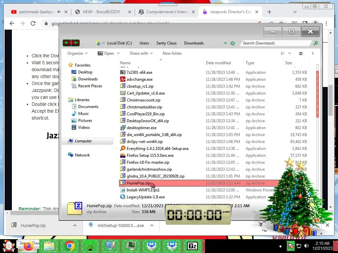
Task: Select the Firefox Setup 115.5.0esr.exe icon
Action: point(123,155)
